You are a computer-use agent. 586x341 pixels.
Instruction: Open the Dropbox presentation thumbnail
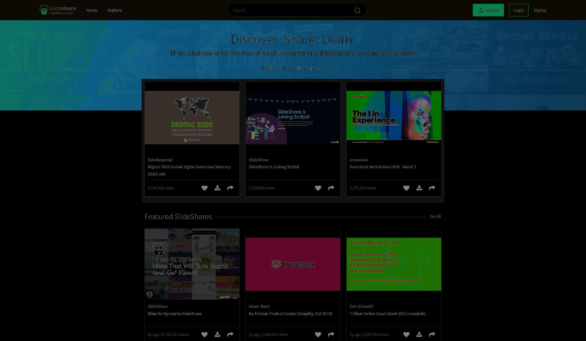(293, 264)
